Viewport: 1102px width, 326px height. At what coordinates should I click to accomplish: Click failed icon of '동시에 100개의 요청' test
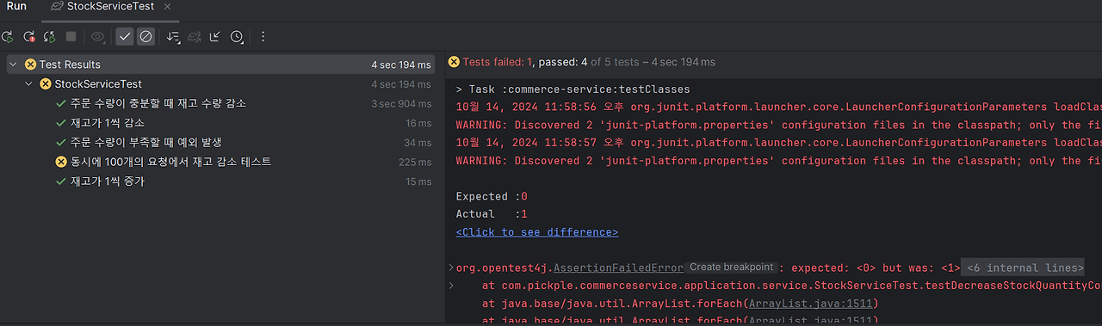pos(61,162)
